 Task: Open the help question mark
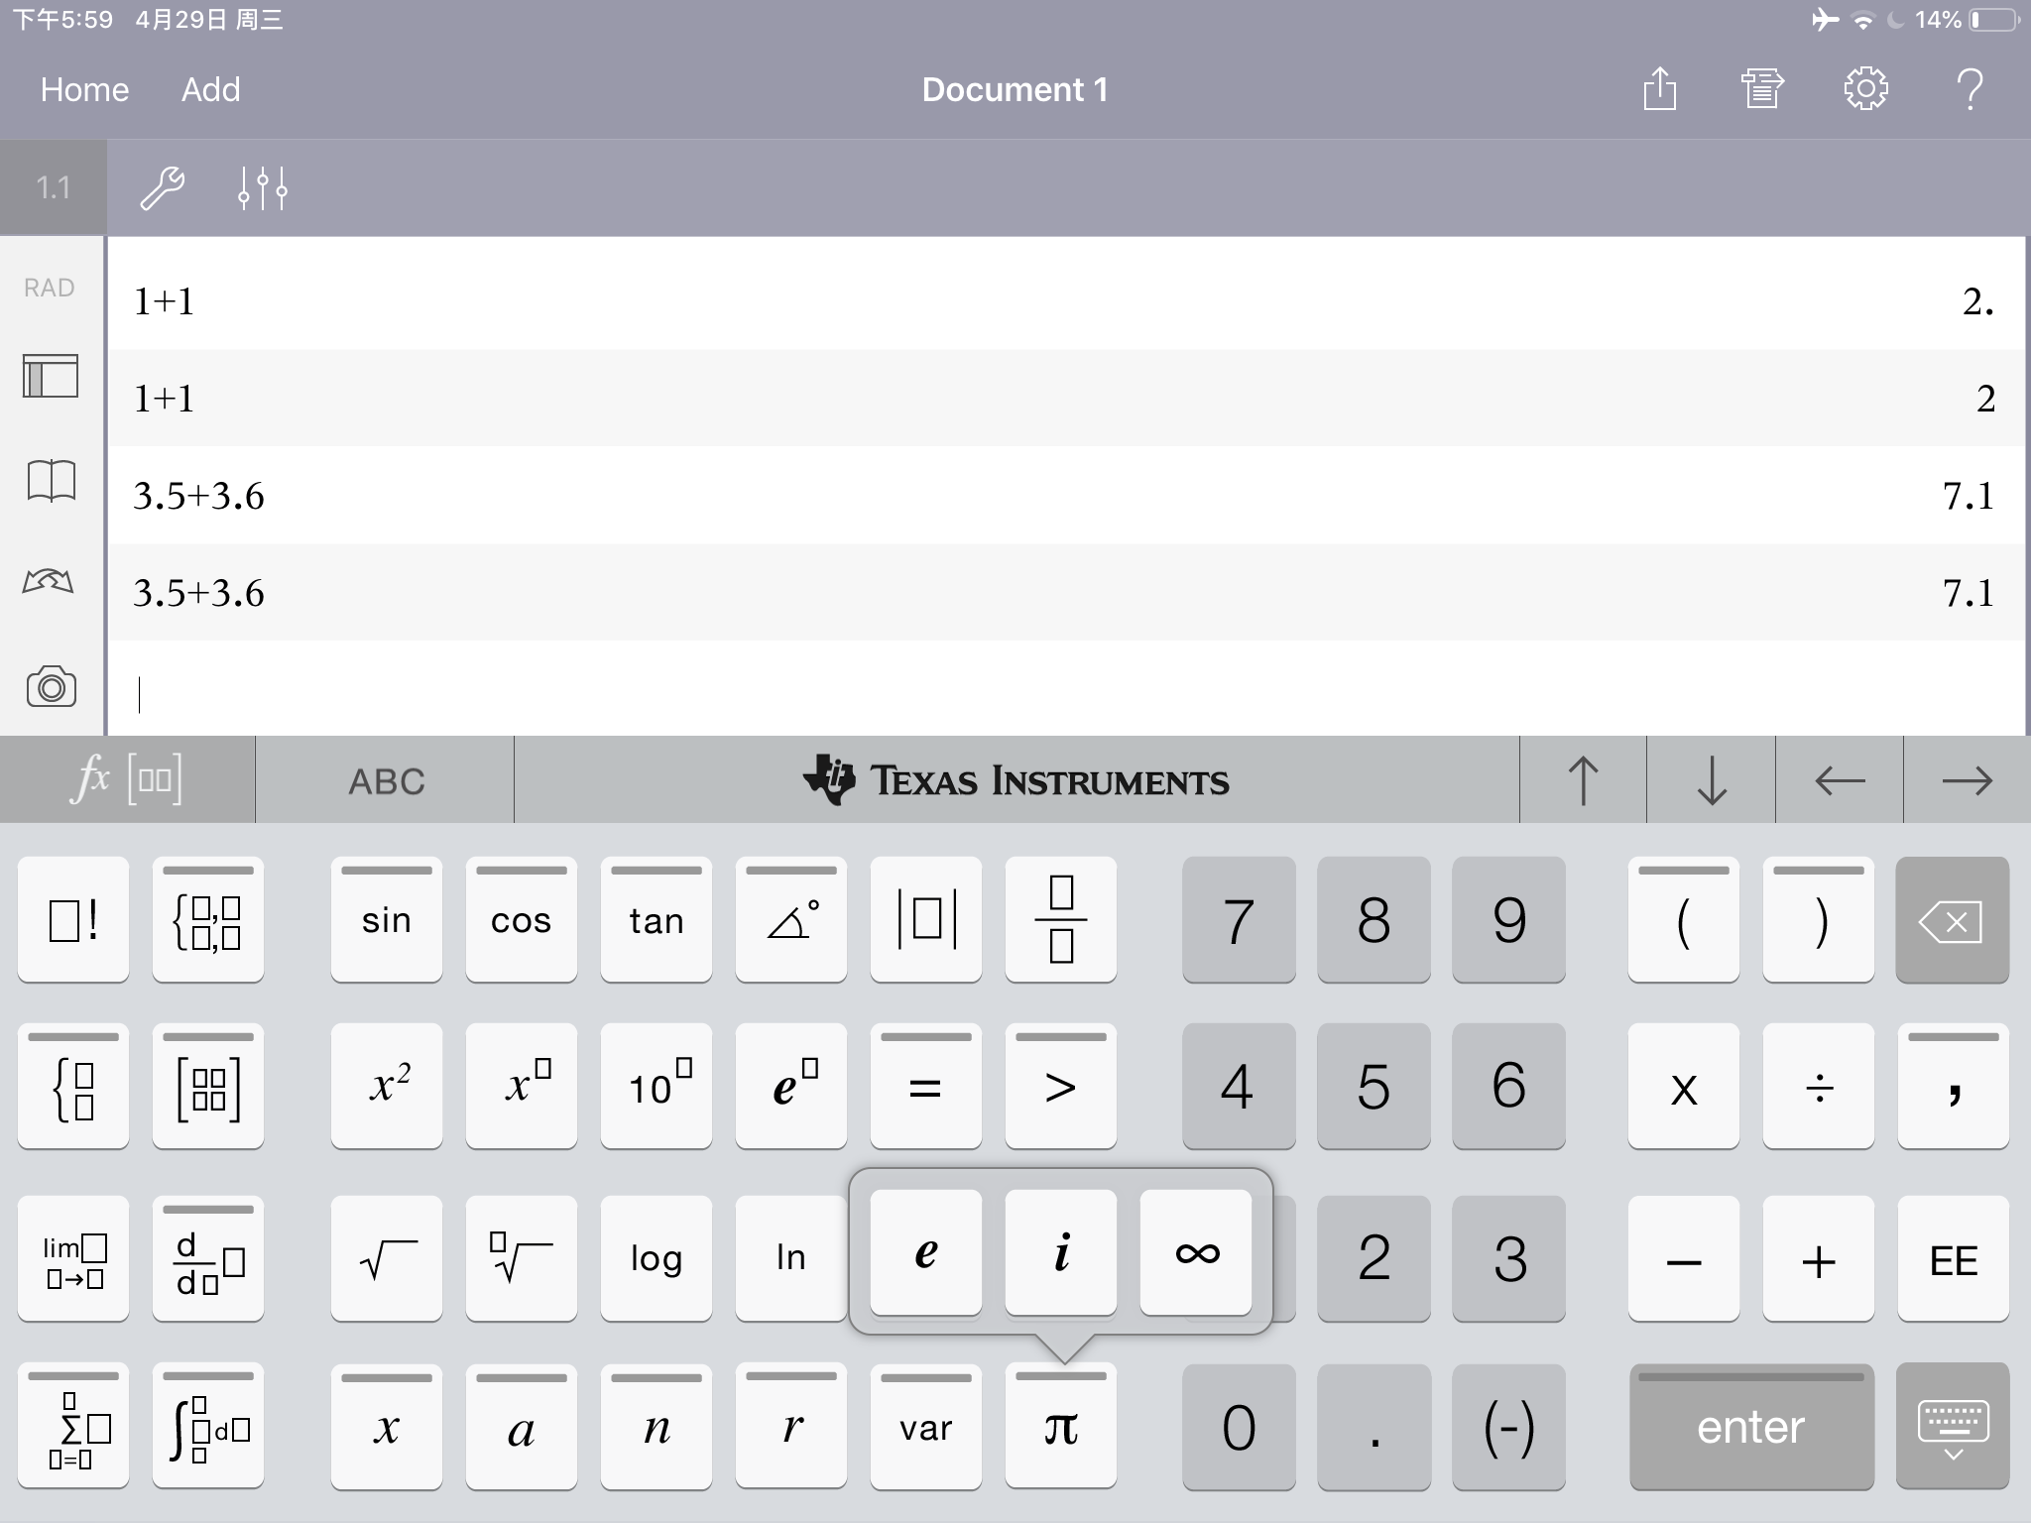1970,89
